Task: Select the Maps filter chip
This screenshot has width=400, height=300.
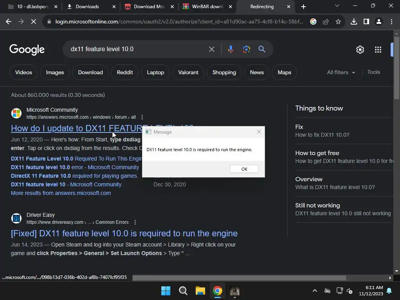Action: [x=284, y=72]
